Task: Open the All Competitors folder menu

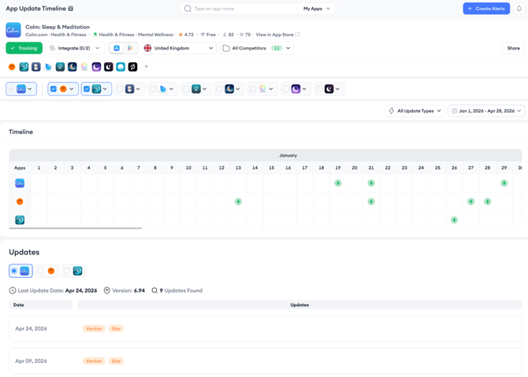Action: 257,48
